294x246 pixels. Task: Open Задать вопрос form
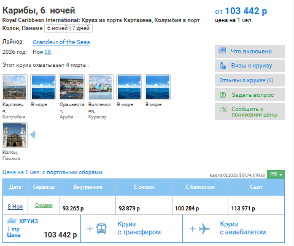coord(250,94)
